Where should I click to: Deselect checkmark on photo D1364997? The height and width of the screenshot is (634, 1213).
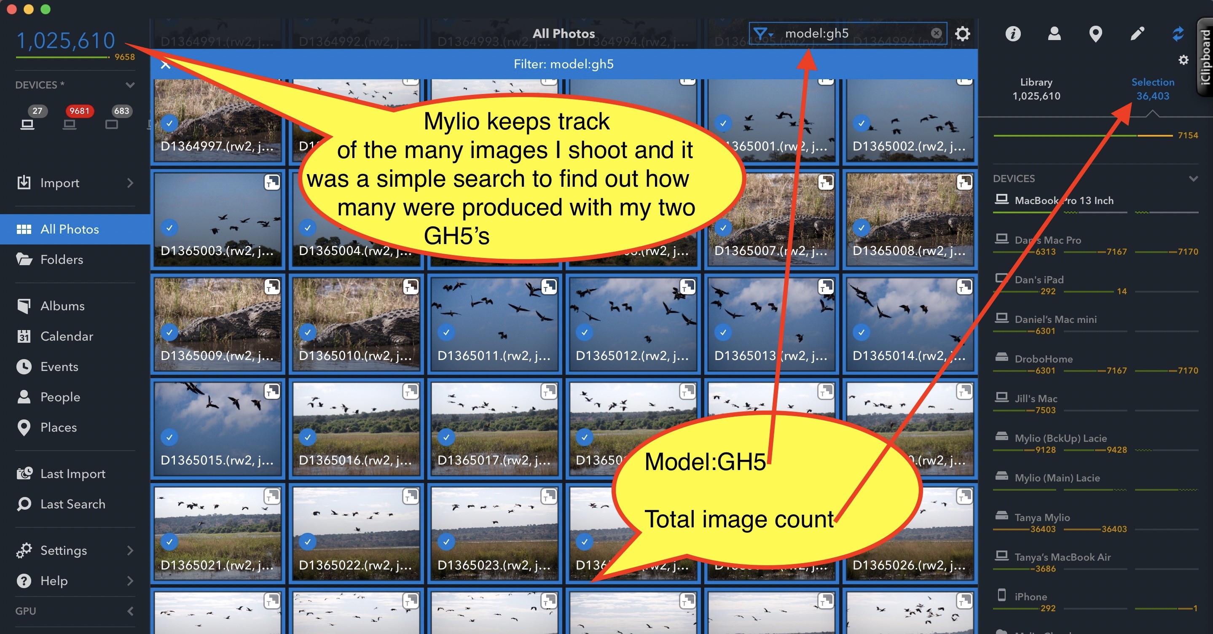point(169,124)
